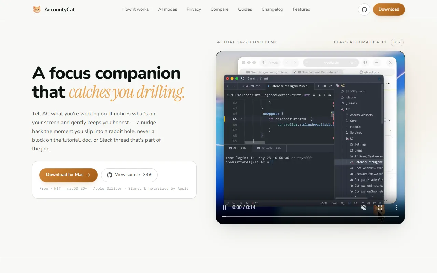Screen dimensions: 437x273
Task: Open ChatPanelView.swift in the demo's file tree
Action: (x=367, y=168)
